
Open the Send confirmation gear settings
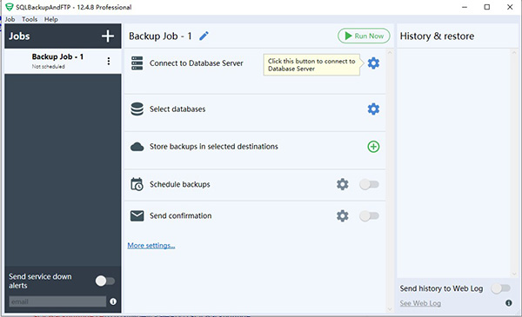[x=342, y=215]
